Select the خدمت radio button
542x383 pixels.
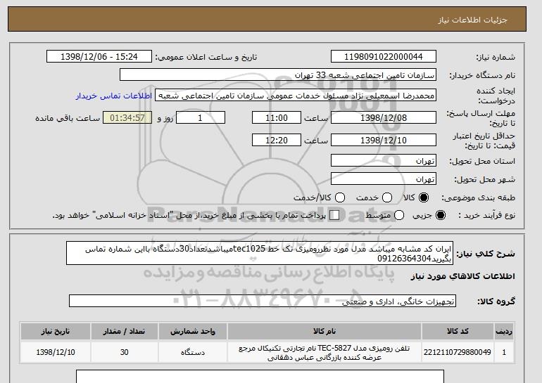click(387, 197)
